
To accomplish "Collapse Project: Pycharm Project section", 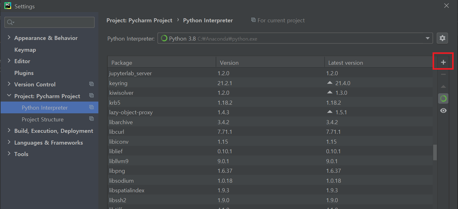I will pyautogui.click(x=9, y=96).
